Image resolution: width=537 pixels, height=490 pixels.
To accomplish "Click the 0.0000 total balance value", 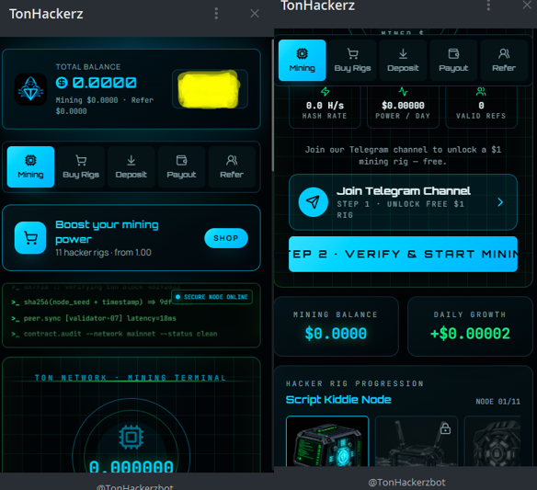I will (105, 83).
